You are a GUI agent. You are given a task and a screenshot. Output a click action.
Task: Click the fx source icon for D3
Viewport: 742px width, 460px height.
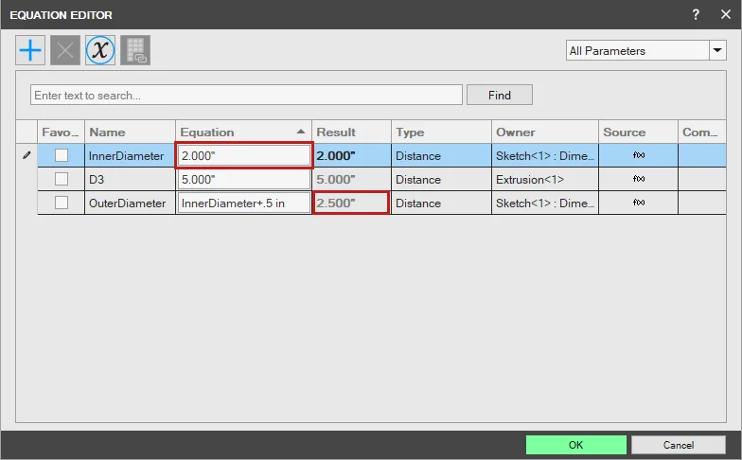(x=639, y=179)
